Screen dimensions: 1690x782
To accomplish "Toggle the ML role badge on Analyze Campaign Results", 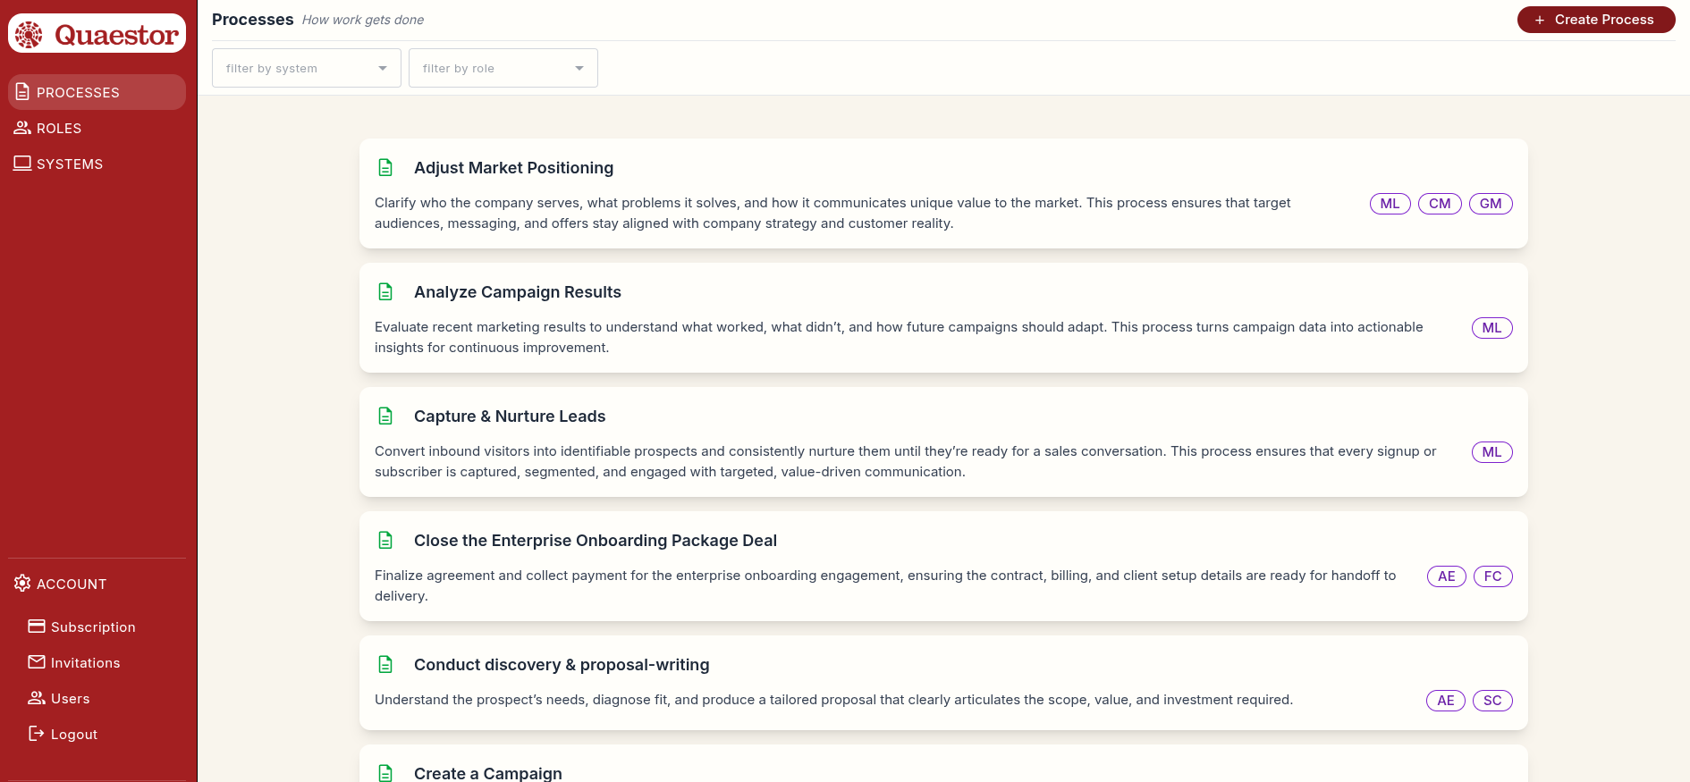I will pyautogui.click(x=1491, y=327).
